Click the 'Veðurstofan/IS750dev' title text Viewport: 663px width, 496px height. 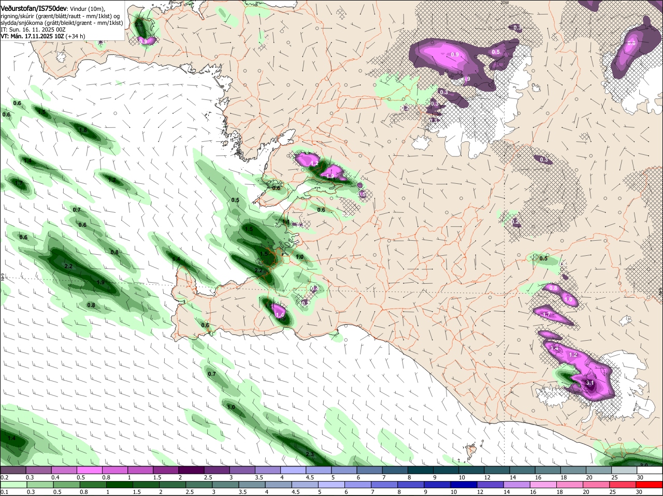[x=33, y=9]
